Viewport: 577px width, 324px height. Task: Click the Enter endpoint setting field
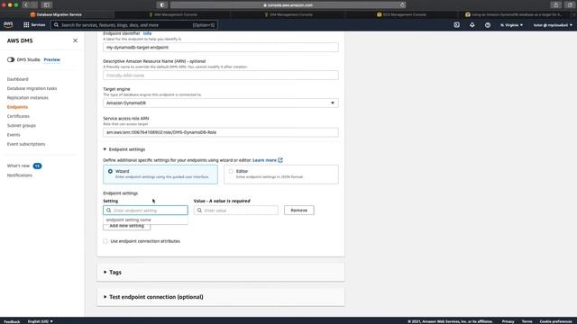pos(145,211)
